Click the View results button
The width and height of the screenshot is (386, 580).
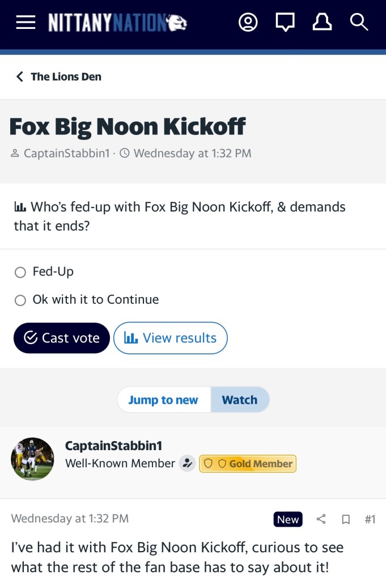(x=170, y=338)
